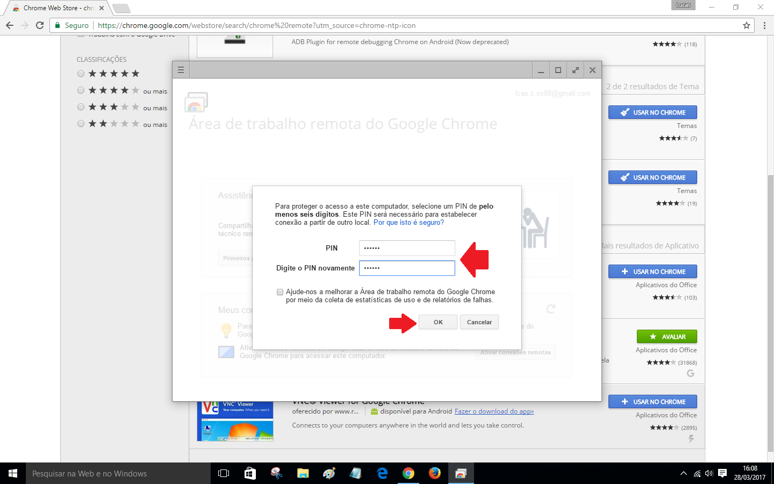Click the OK button in PIN dialog

(438, 322)
